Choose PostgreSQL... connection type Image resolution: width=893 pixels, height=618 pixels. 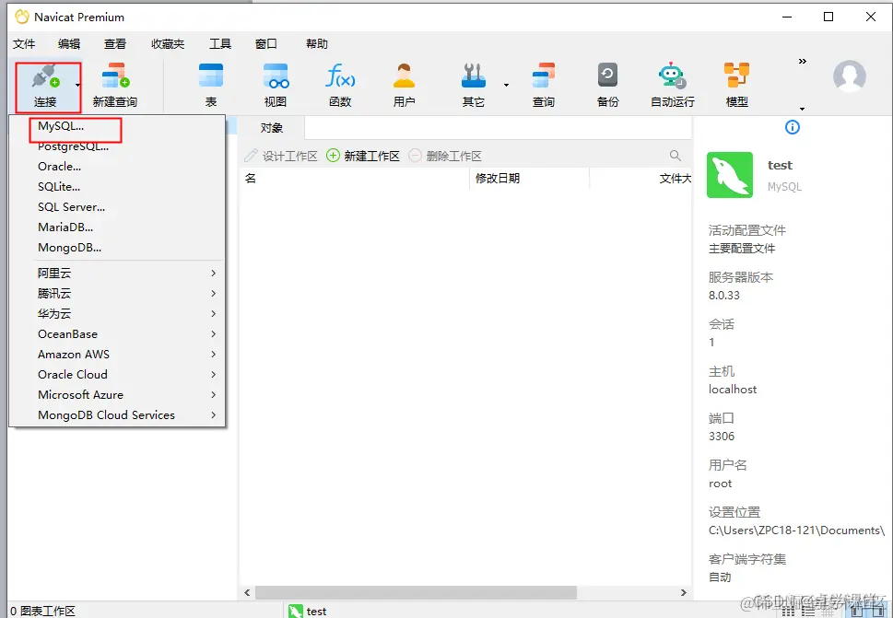pyautogui.click(x=73, y=146)
